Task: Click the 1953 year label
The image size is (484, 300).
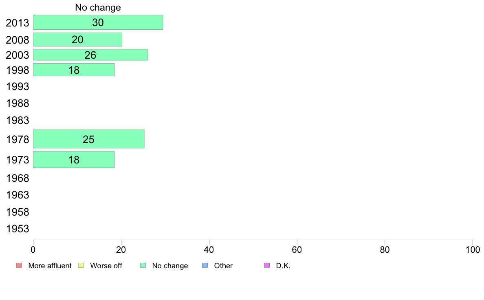Action: pyautogui.click(x=18, y=229)
